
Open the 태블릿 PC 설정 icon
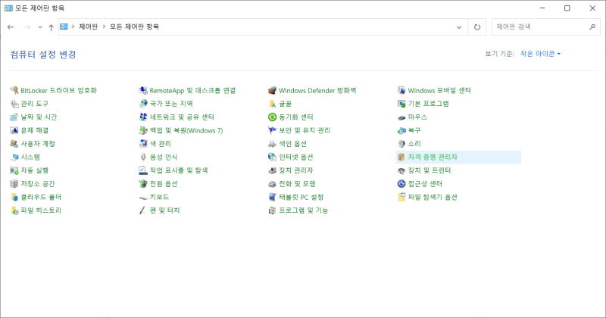tap(273, 197)
